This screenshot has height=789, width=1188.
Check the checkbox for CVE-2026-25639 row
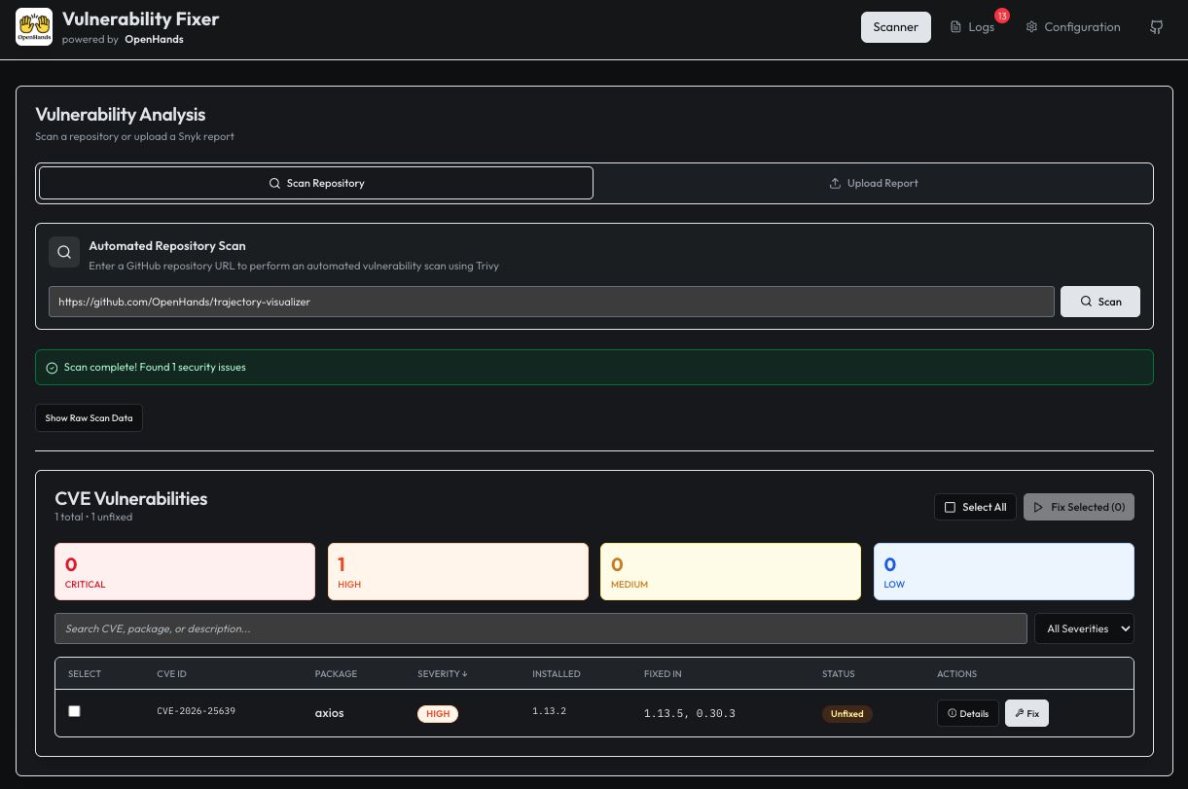[74, 711]
